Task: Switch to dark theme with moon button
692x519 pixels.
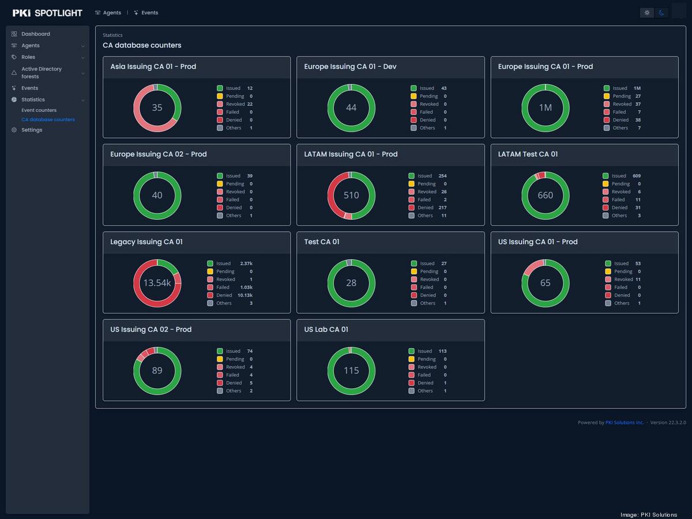Action: coord(661,13)
